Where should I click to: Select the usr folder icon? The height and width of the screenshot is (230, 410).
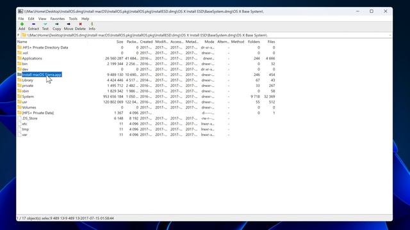pyautogui.click(x=19, y=102)
